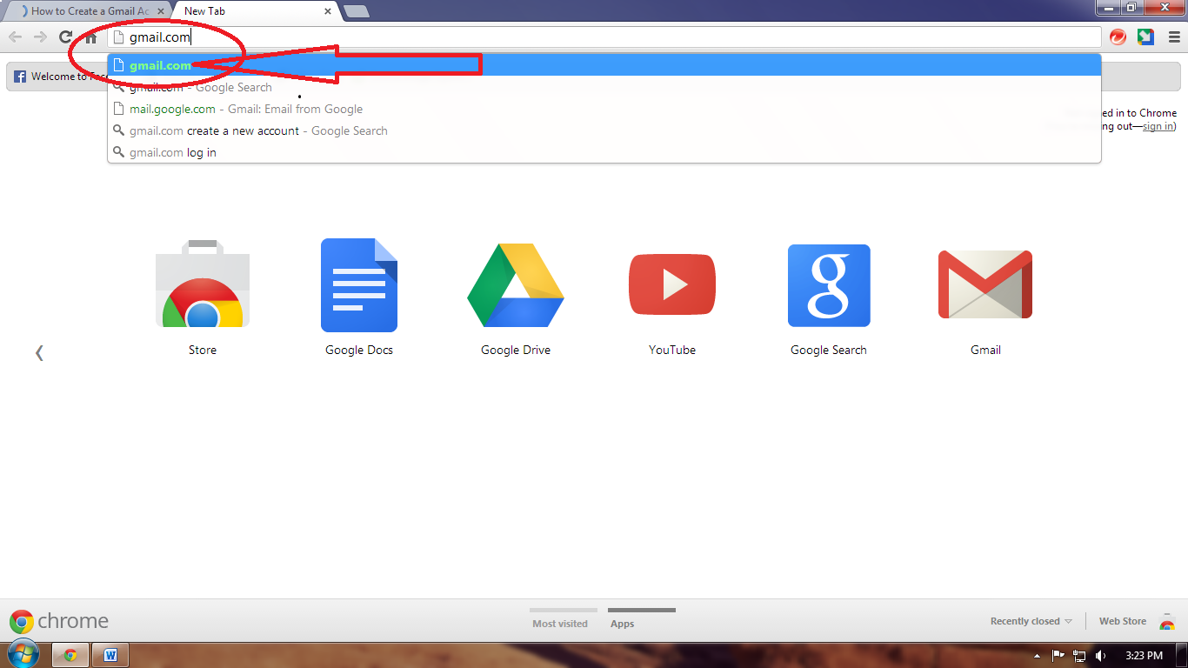
Task: Click the clock showing 3:23 PM
Action: [x=1143, y=656]
